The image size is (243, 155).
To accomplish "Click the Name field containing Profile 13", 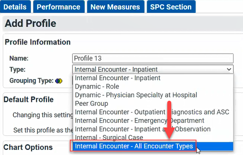I will tap(153, 58).
